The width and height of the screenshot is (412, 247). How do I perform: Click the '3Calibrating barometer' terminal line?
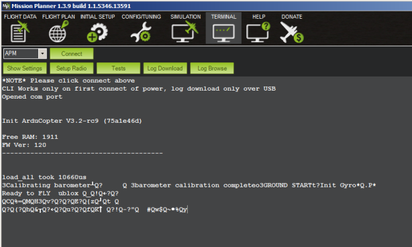(189, 185)
